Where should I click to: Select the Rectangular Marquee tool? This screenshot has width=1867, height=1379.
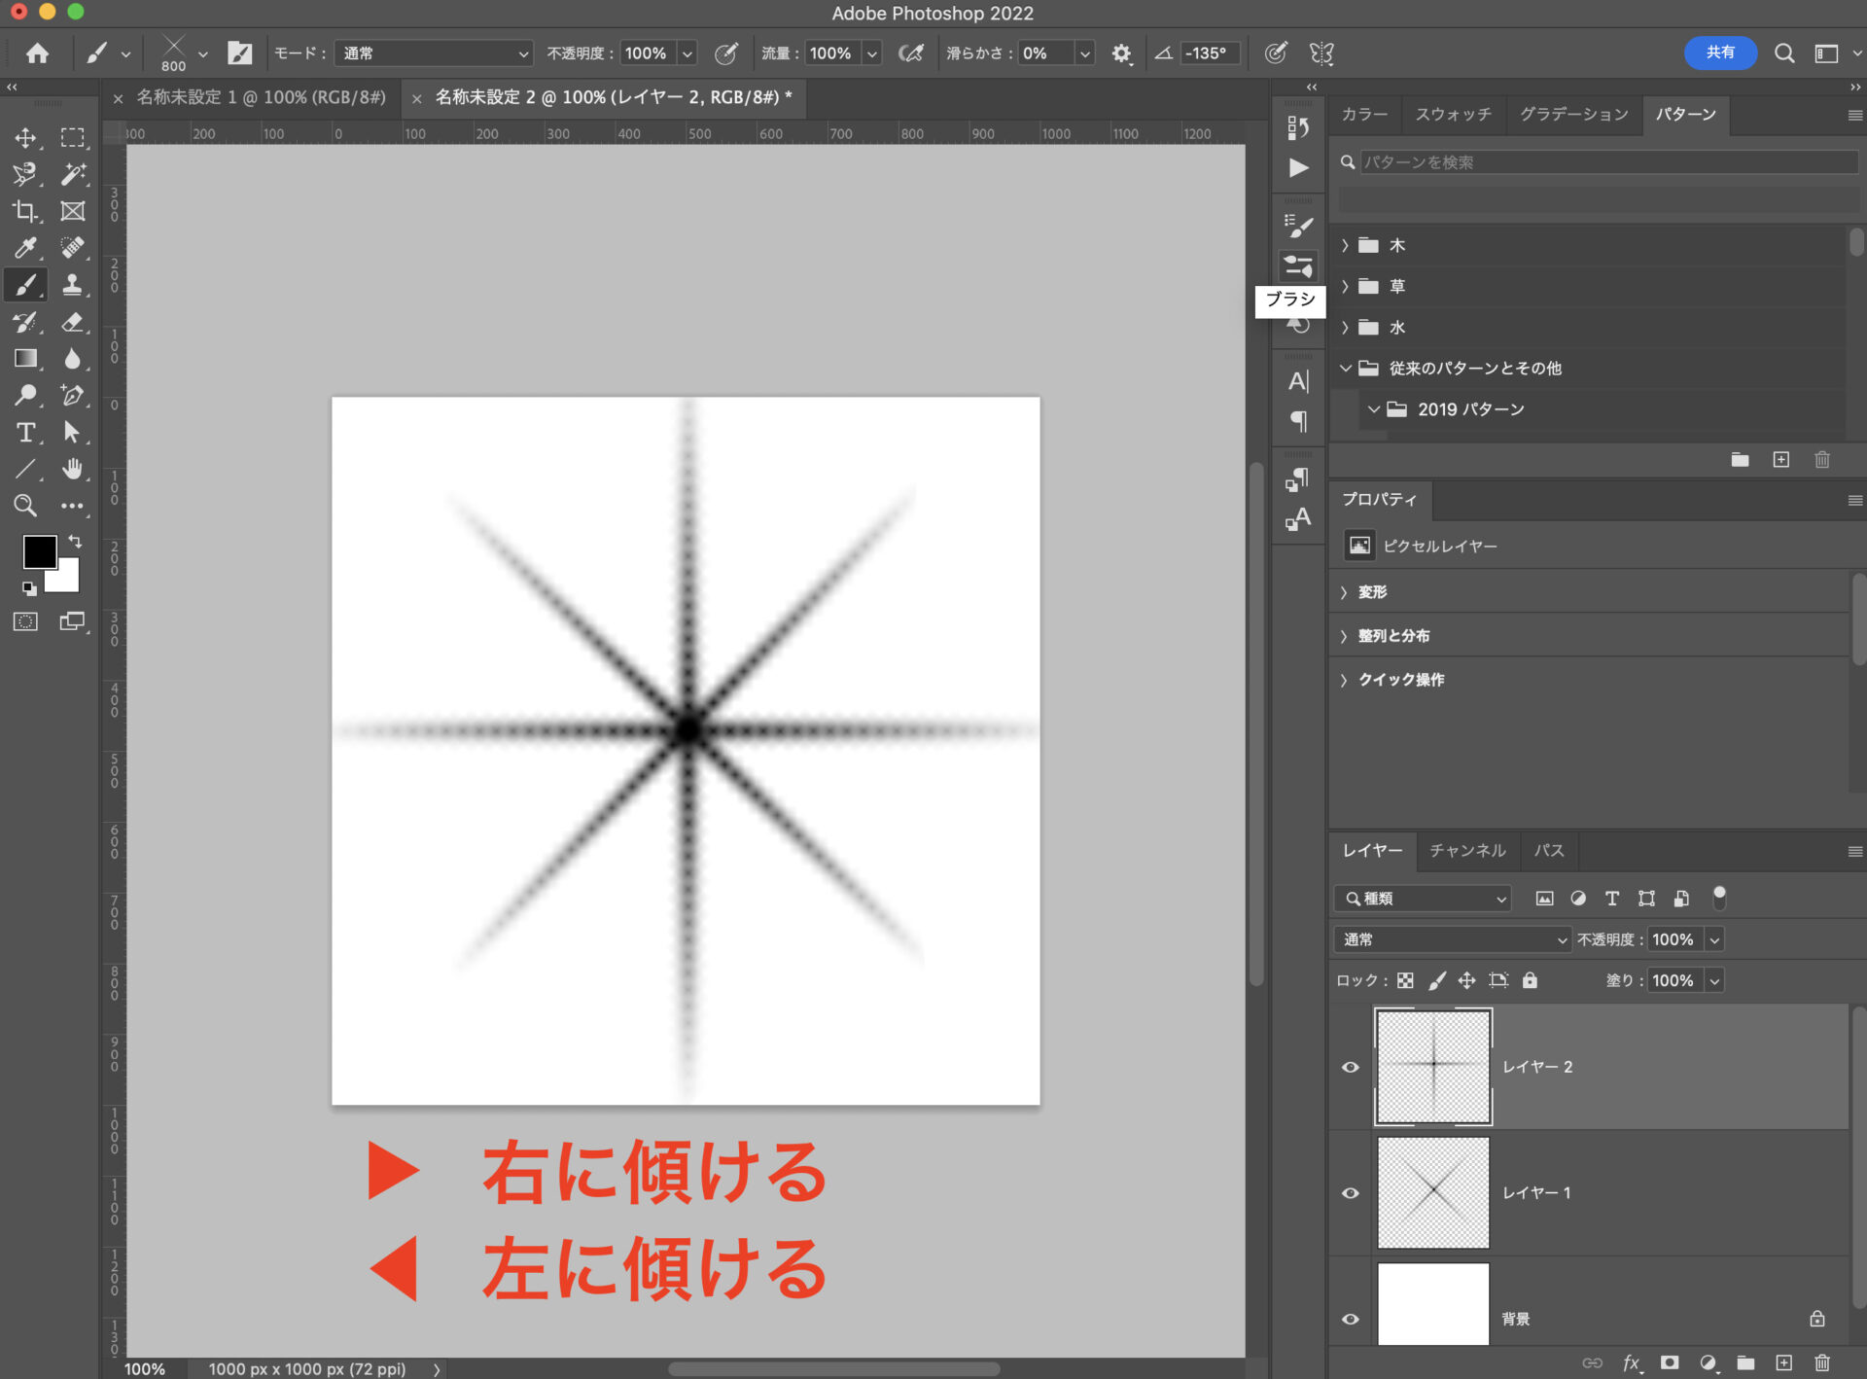72,137
